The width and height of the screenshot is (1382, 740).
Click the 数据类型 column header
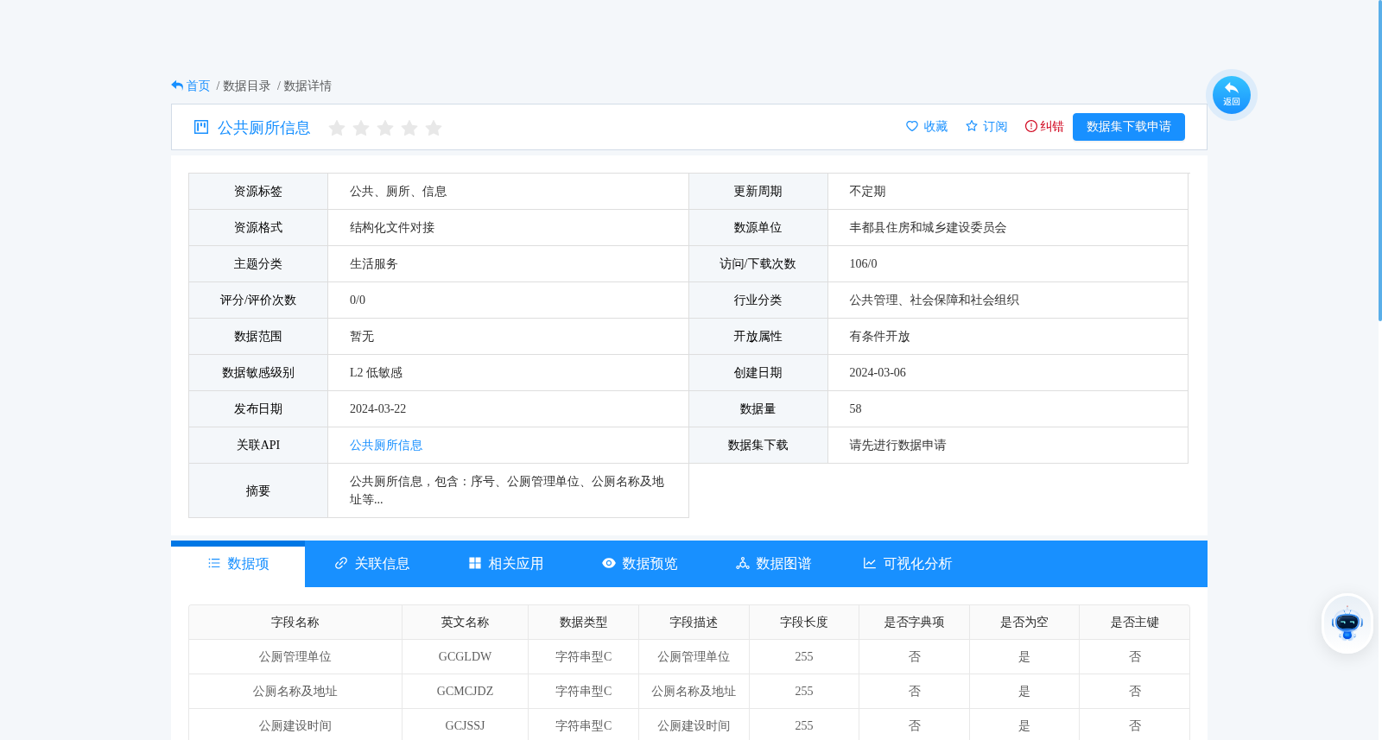[x=583, y=623]
